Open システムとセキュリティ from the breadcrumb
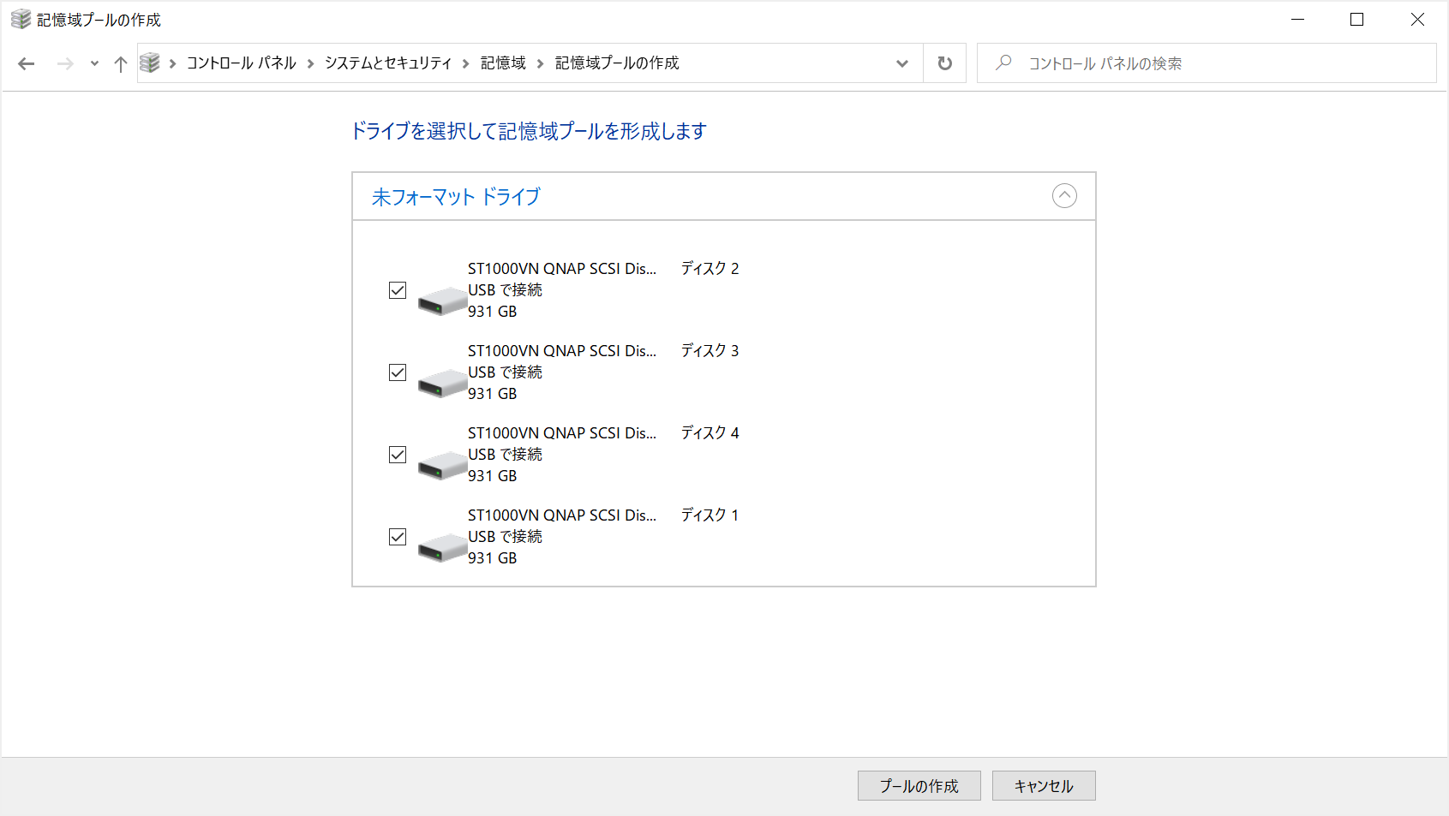The image size is (1449, 816). pyautogui.click(x=387, y=63)
